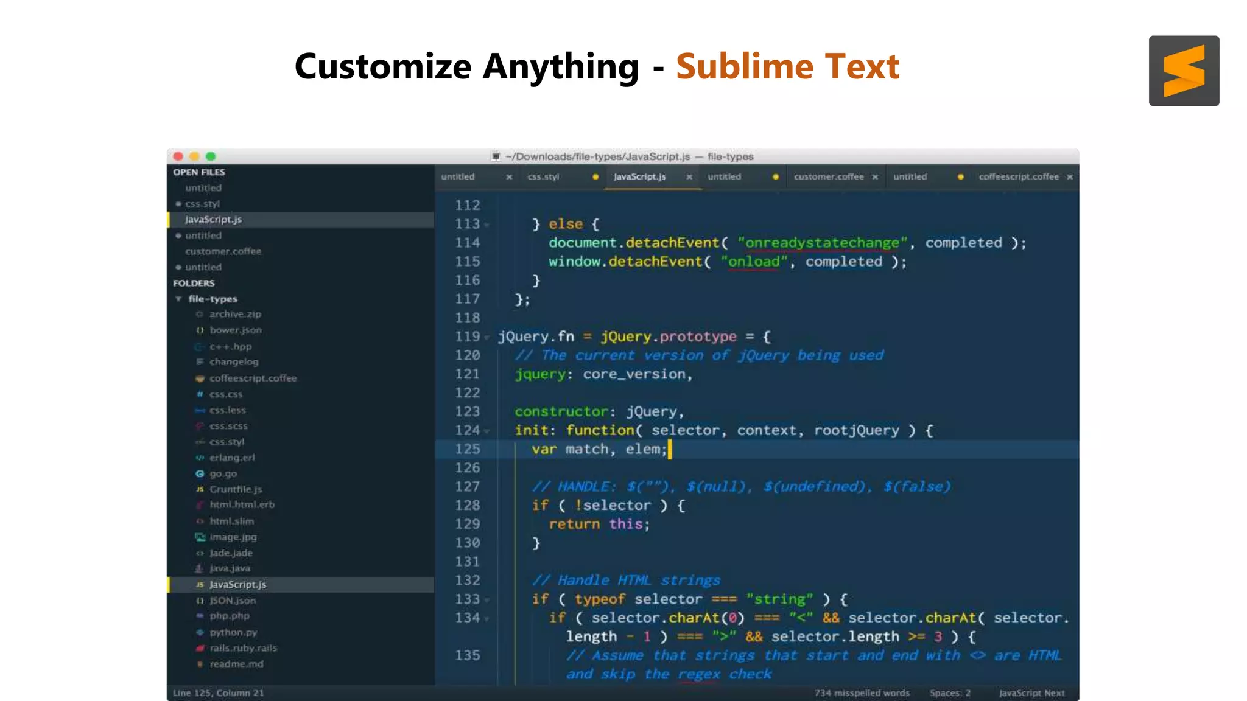Image resolution: width=1247 pixels, height=701 pixels.
Task: Open the customer.coffee tab
Action: pyautogui.click(x=828, y=176)
